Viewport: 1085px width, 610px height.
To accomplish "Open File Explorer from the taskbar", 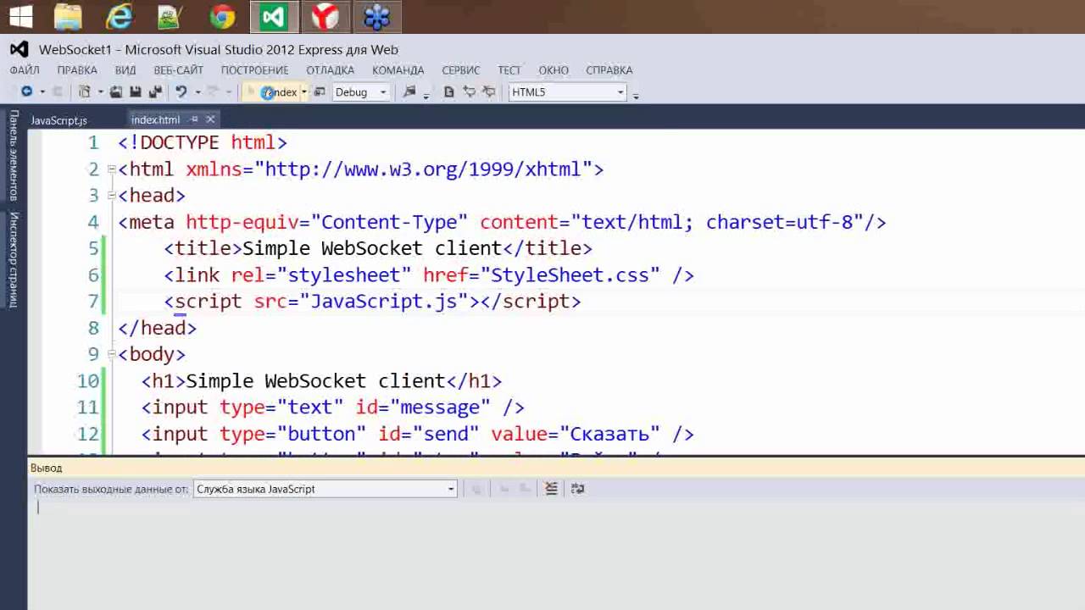I will (69, 16).
